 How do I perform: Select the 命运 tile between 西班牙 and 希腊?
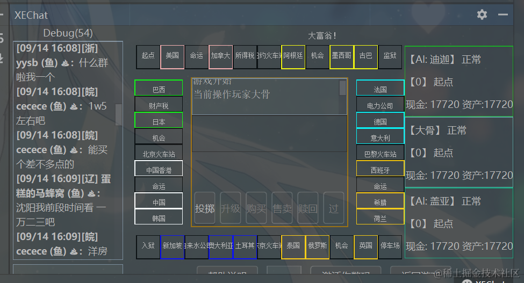point(381,185)
